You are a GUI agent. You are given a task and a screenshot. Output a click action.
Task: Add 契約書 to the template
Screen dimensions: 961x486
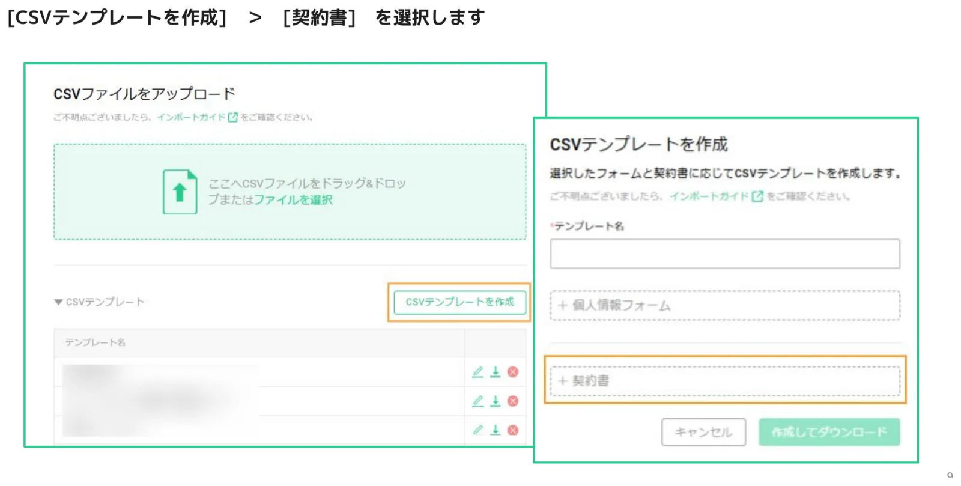(x=725, y=381)
